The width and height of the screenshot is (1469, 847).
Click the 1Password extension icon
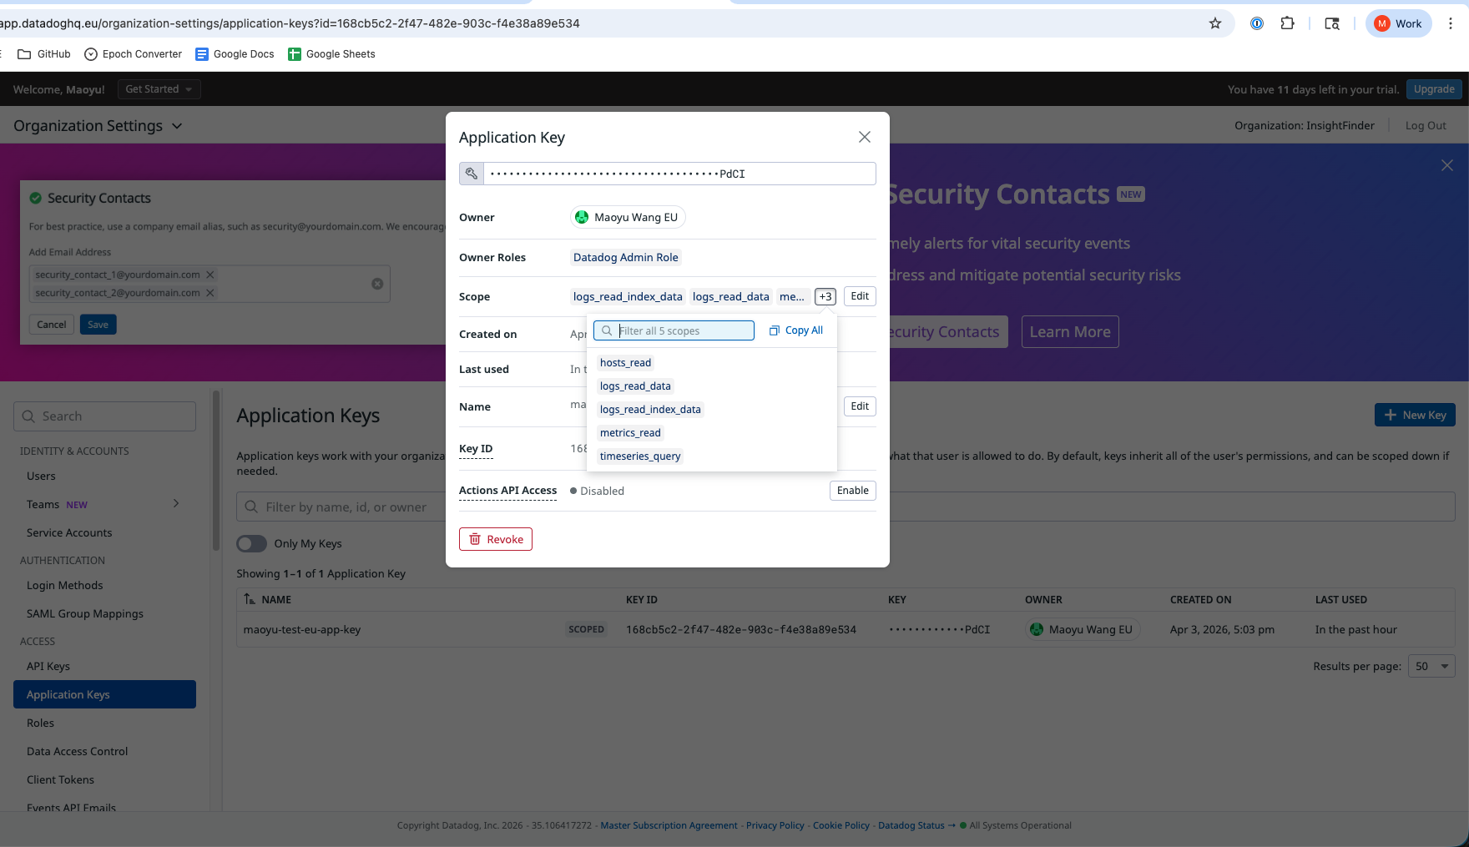pyautogui.click(x=1256, y=23)
